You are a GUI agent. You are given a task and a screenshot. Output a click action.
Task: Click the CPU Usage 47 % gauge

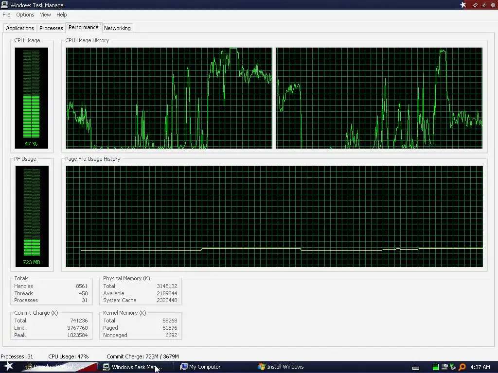pos(32,98)
